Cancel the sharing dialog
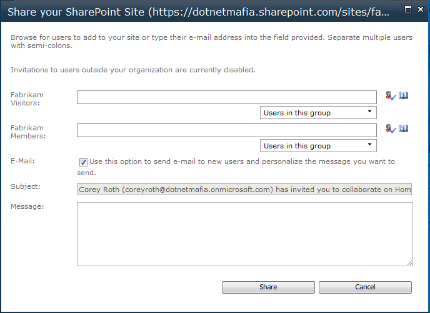Image resolution: width=430 pixels, height=313 pixels. 365,287
